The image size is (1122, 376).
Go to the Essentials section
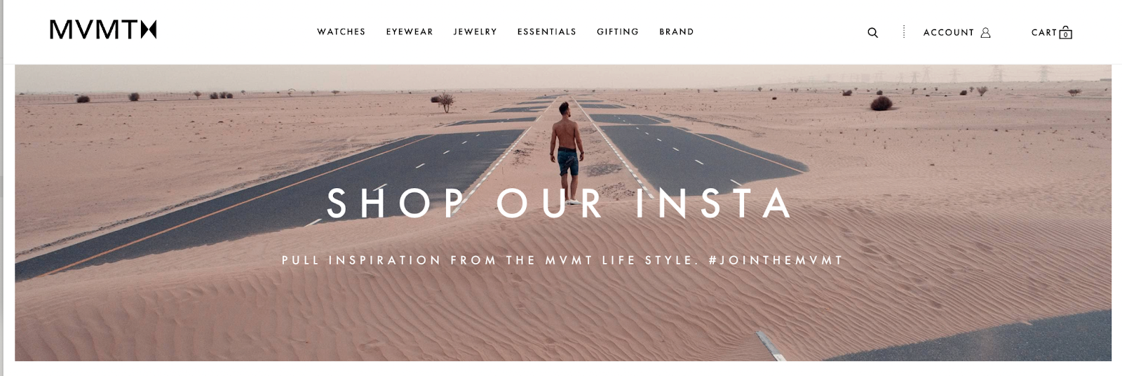[547, 32]
